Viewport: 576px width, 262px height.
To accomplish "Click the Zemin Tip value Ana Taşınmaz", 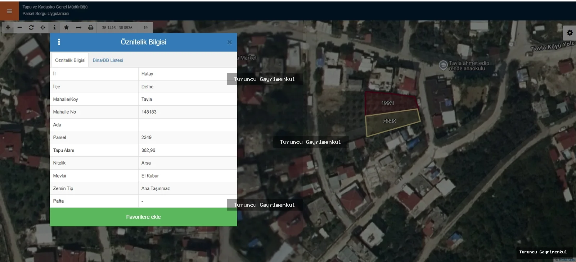I will (x=156, y=188).
